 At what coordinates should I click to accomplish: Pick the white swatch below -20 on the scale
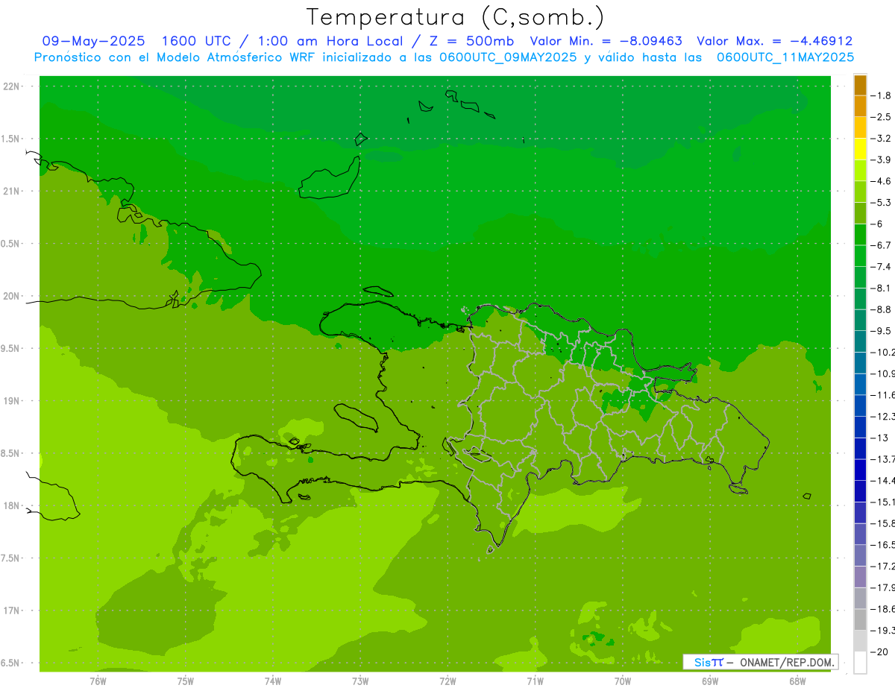click(860, 663)
